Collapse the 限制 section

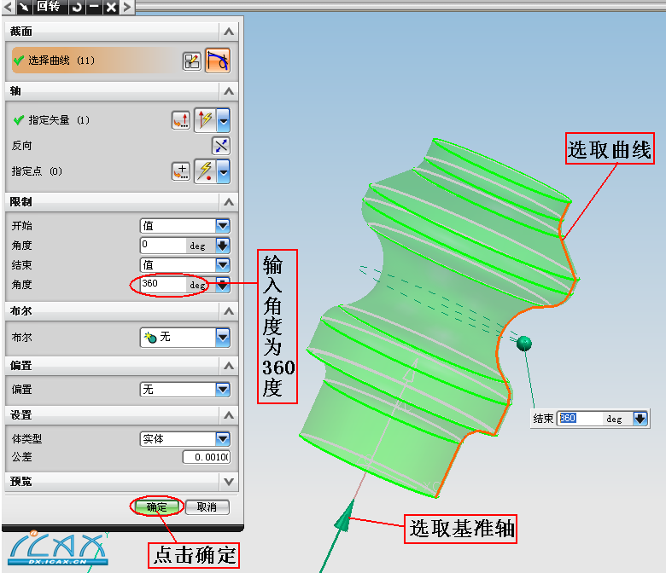[228, 202]
